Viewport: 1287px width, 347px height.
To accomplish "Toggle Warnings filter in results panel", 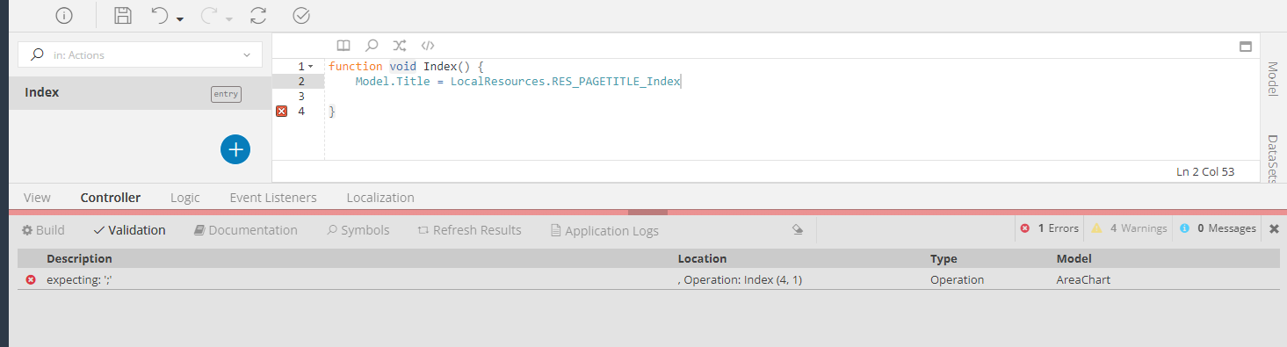I will pyautogui.click(x=1129, y=228).
